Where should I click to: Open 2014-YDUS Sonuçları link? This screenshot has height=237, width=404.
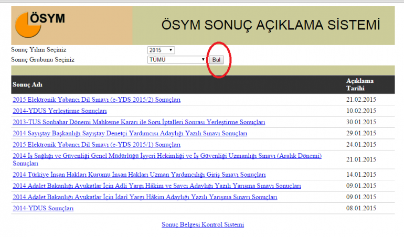(x=43, y=208)
